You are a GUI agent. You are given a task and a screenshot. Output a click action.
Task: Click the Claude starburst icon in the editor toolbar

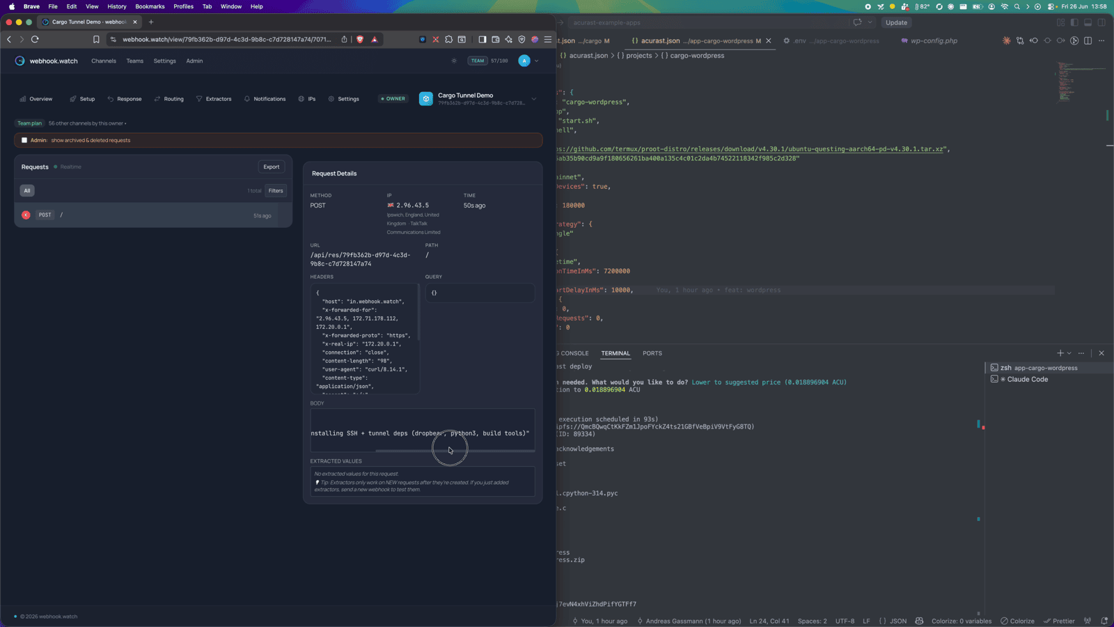point(1006,41)
